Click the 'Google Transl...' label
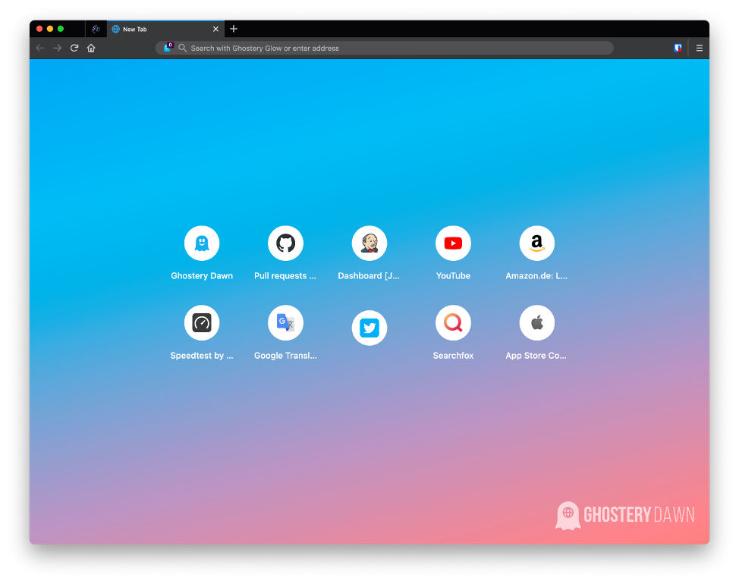The image size is (739, 584). [x=285, y=356]
